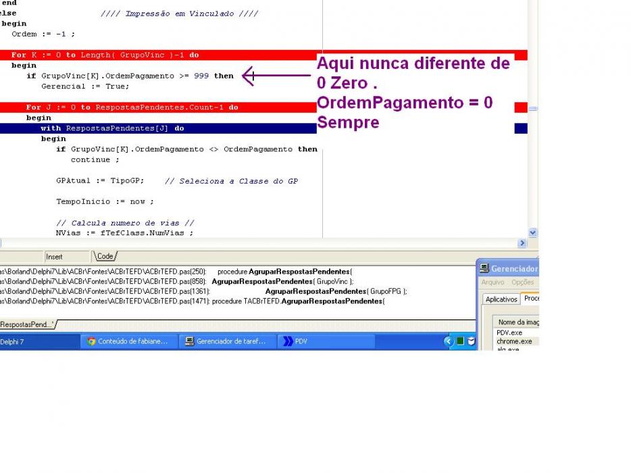Click the "TempoInicio := now ;" code line
Image resolution: width=631 pixels, height=473 pixels.
tap(105, 201)
